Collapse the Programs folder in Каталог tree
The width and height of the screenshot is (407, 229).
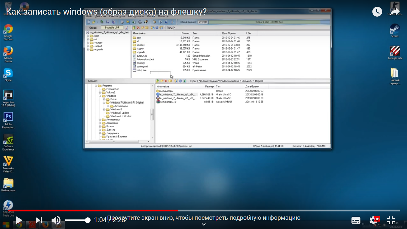point(96,86)
